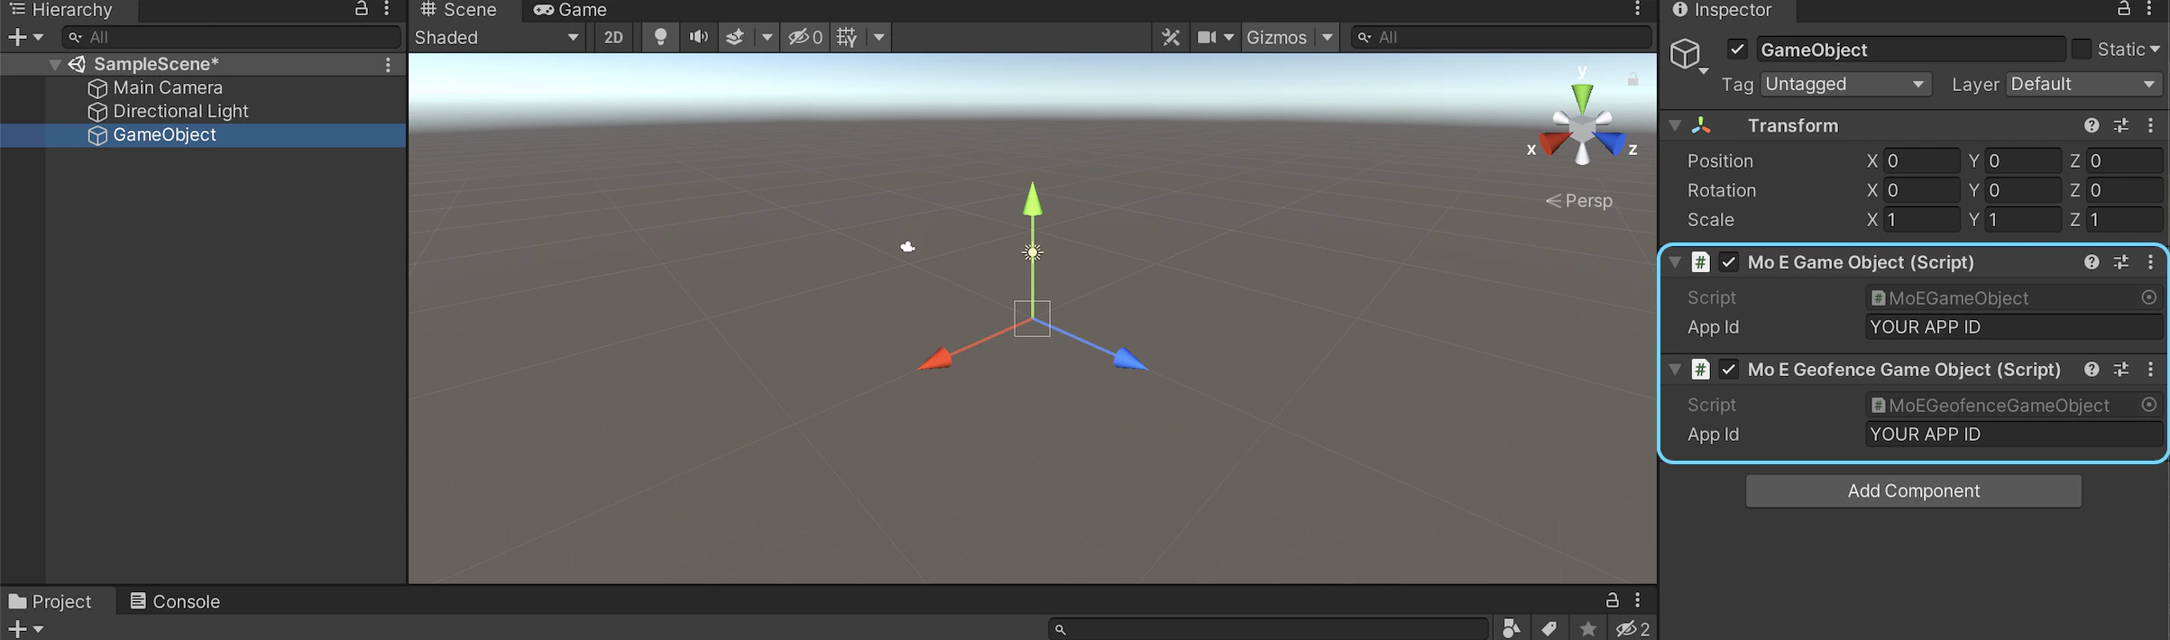Select the Project tab
Image resolution: width=2170 pixels, height=640 pixels.
click(51, 601)
